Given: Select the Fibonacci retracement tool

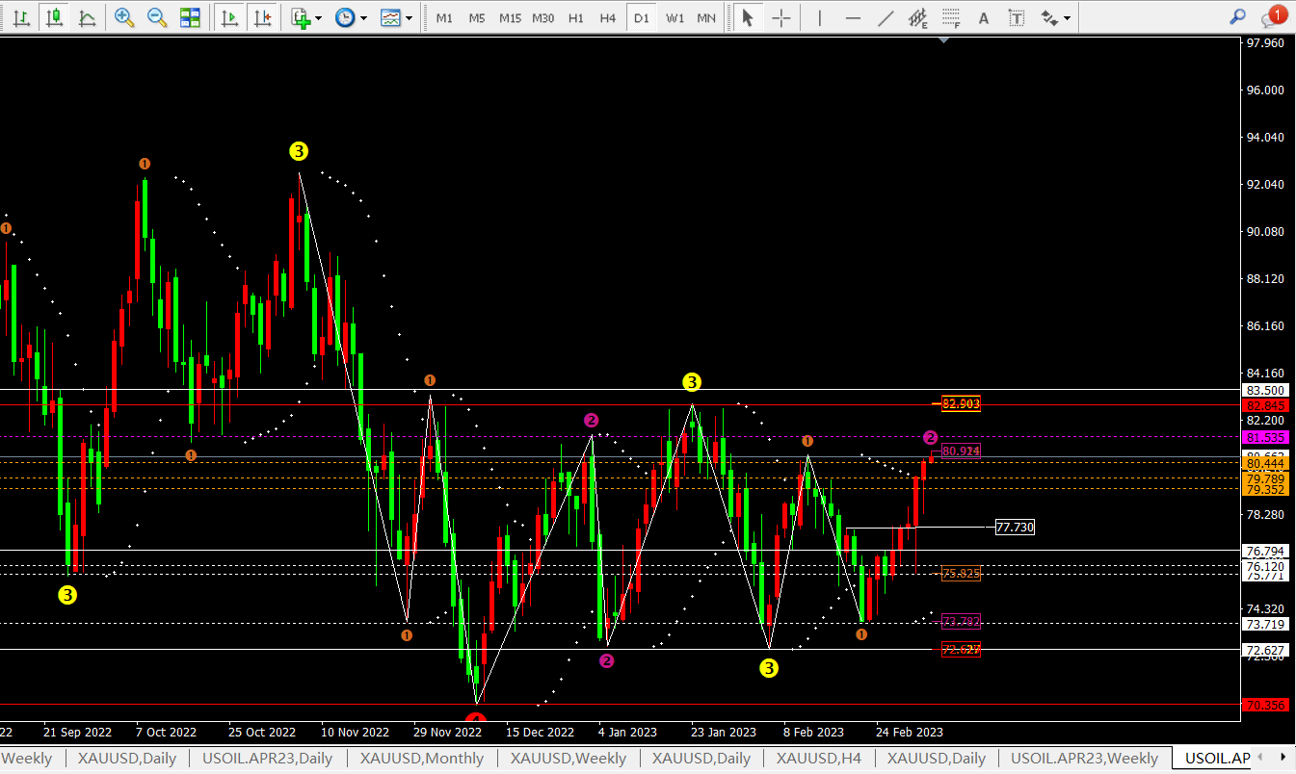Looking at the screenshot, I should click(951, 17).
